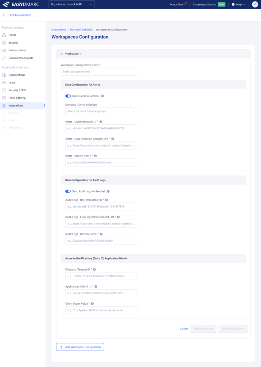
Task: Click the JS user avatar
Action: [x=255, y=4]
